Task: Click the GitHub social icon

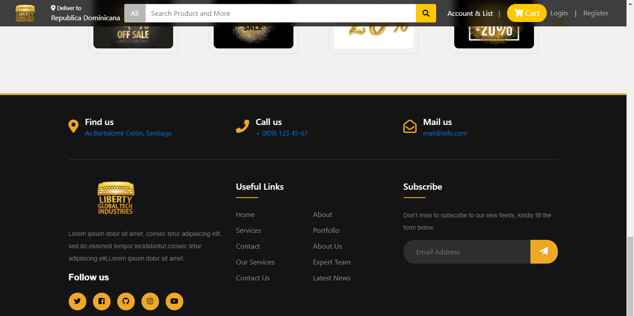Action: click(126, 301)
